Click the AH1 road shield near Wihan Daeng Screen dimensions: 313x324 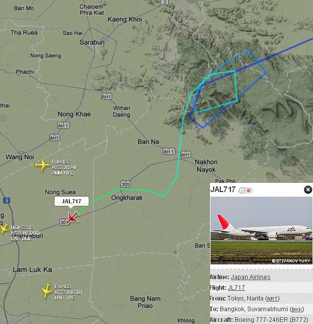coord(107,96)
